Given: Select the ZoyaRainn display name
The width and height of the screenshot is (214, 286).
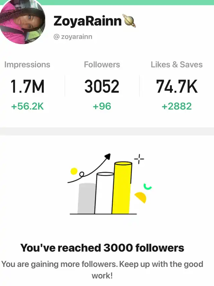Looking at the screenshot, I should coord(88,21).
